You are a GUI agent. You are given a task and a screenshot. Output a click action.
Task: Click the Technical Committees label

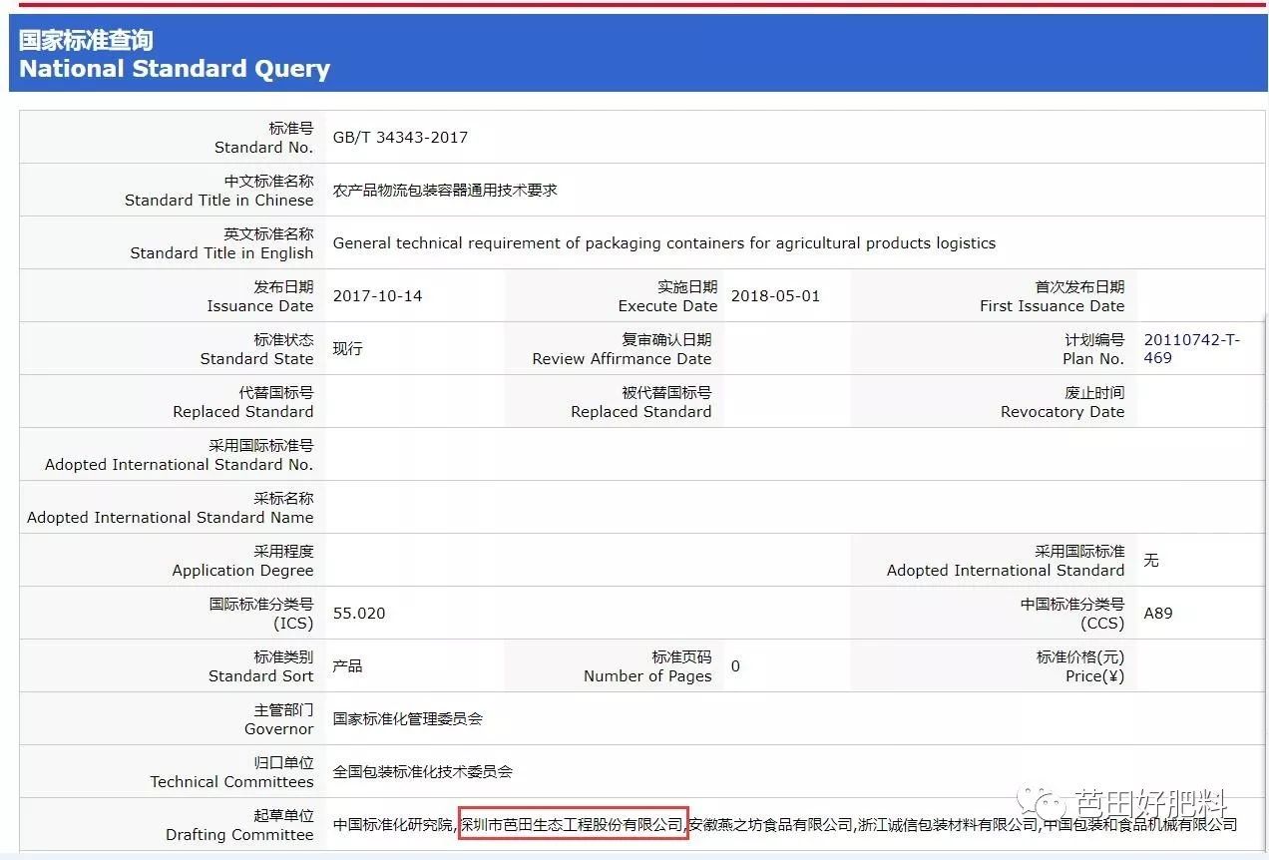(231, 772)
